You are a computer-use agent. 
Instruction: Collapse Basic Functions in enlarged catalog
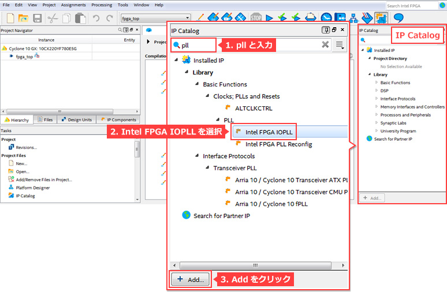[197, 84]
